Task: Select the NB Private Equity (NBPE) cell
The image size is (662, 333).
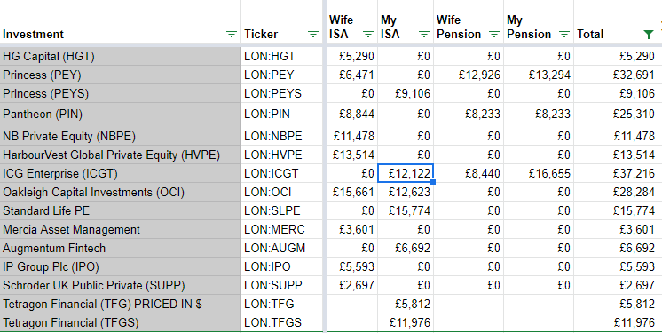Action: pos(121,135)
